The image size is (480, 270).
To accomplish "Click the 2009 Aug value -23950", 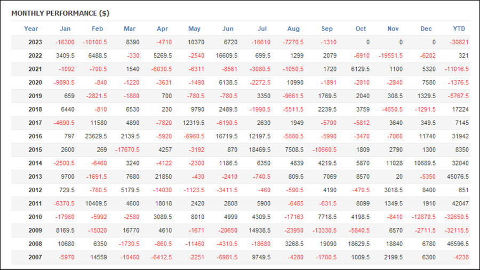I will tap(294, 231).
